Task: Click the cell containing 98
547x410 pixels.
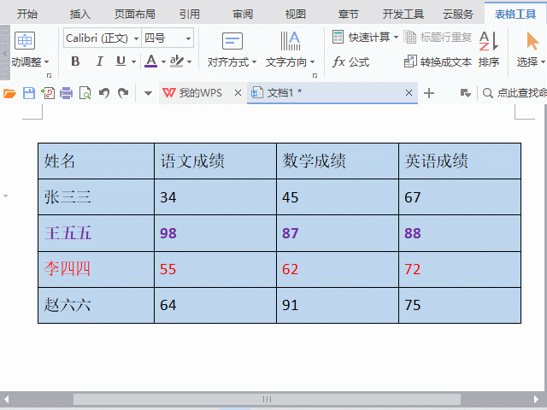Action: tap(215, 233)
